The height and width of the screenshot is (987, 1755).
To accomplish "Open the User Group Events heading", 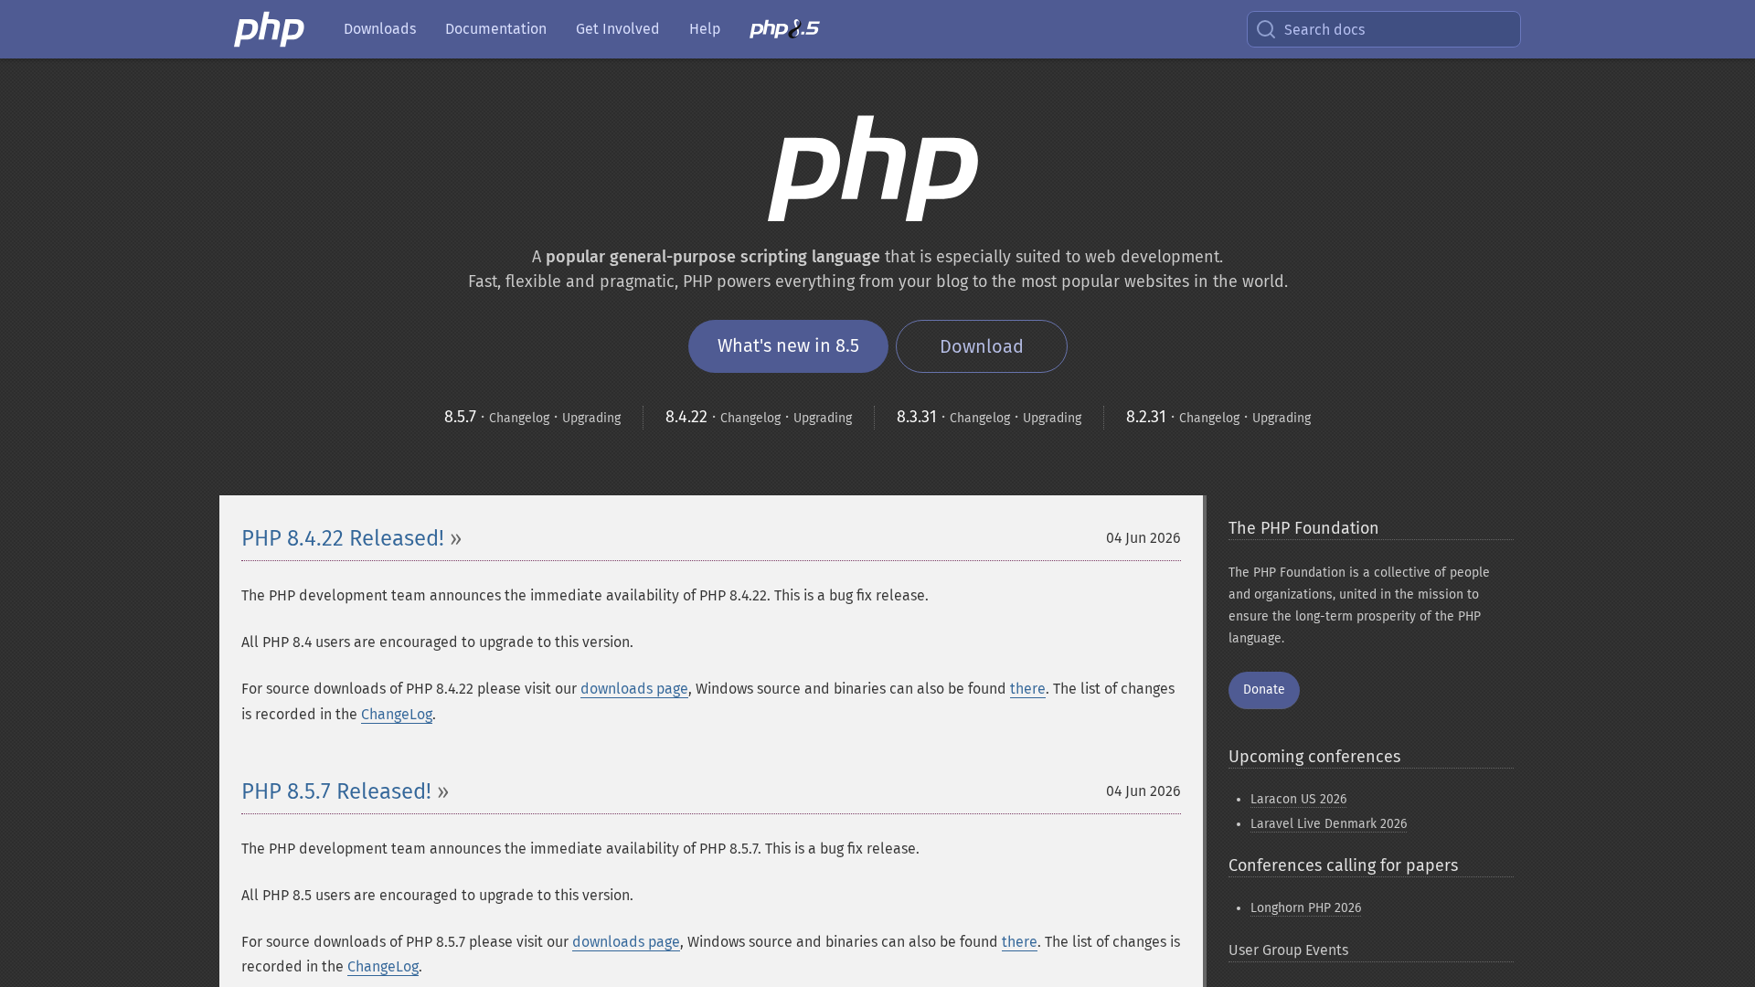I will click(x=1289, y=950).
